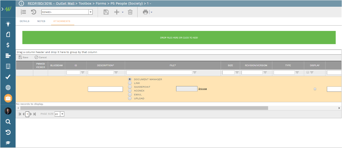Image resolution: width=342 pixels, height=148 pixels.
Task: Select the Email radio option
Action: pos(130,94)
